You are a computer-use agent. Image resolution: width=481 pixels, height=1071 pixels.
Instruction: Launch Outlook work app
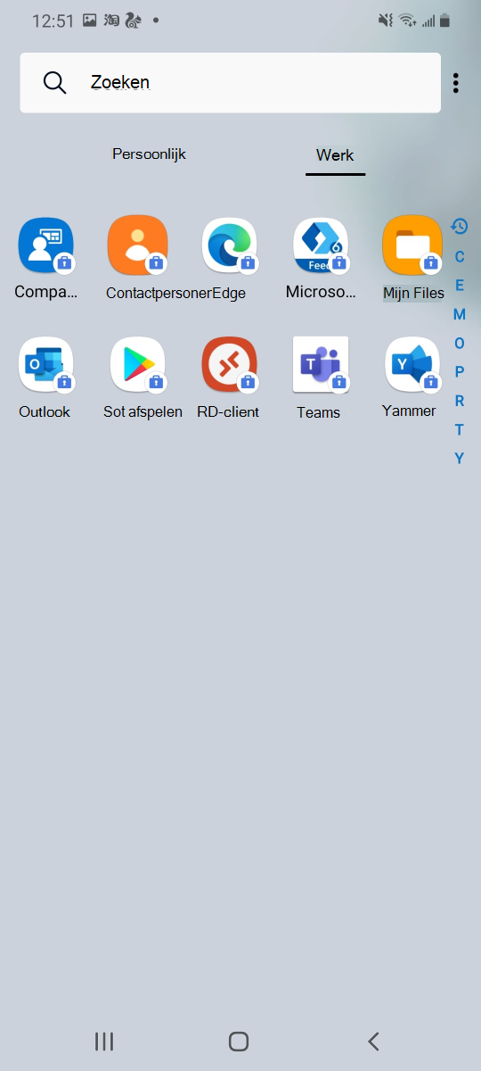45,364
